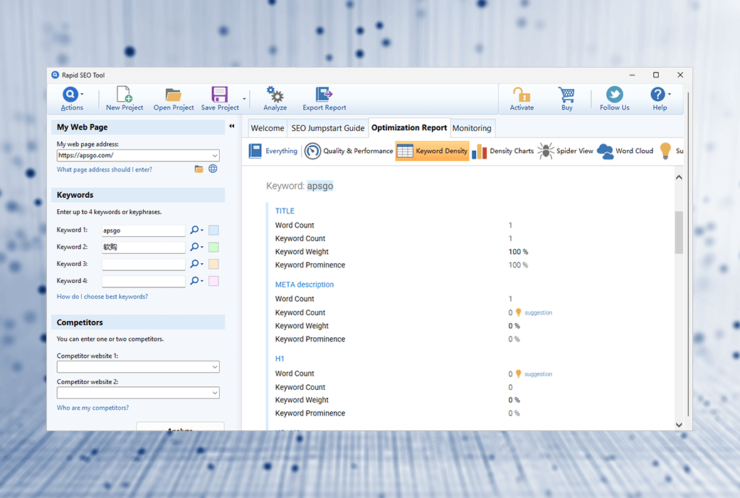Viewport: 740px width, 498px height.
Task: Open 'Who are my competitors?' link
Action: click(92, 408)
